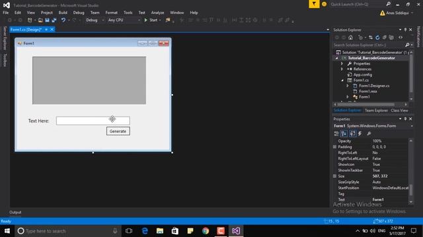Pin the Properties panel

point(405,118)
